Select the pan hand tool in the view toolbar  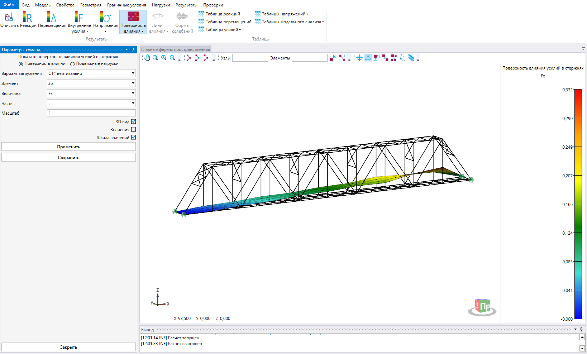pos(147,58)
